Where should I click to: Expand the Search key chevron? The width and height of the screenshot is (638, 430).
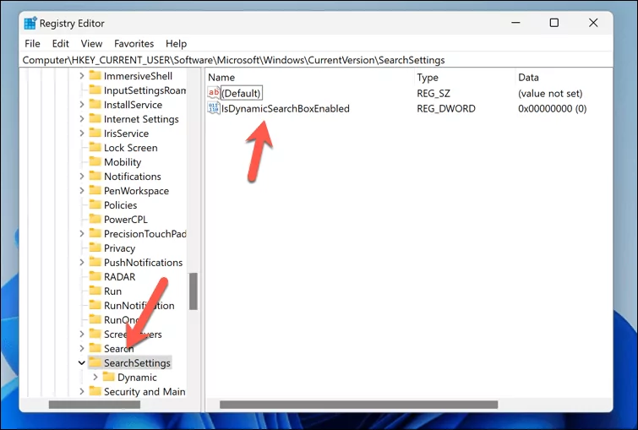point(82,348)
